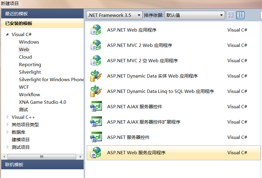Image resolution: width=262 pixels, height=178 pixels.
Task: Select template text ASP.NET MVC 2 空 Web 应用程序
Action: pyautogui.click(x=143, y=61)
